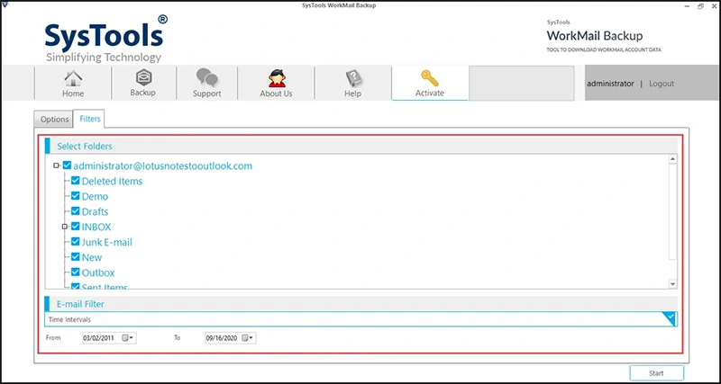The image size is (721, 384).
Task: Select the INBOX folder label
Action: tap(96, 227)
